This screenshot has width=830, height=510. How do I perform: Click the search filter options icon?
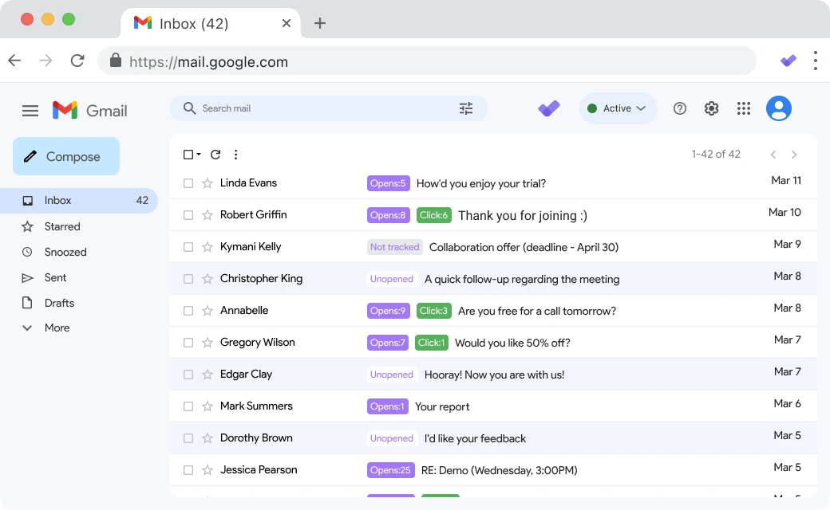466,108
